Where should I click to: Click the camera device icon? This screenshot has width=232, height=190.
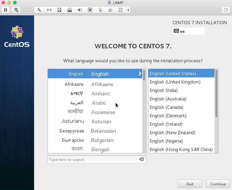click(90, 10)
